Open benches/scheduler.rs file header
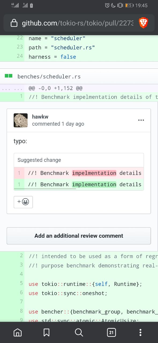The width and height of the screenshot is (158, 343). [49, 77]
